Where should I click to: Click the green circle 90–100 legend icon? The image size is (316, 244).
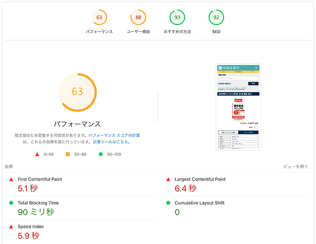click(101, 154)
